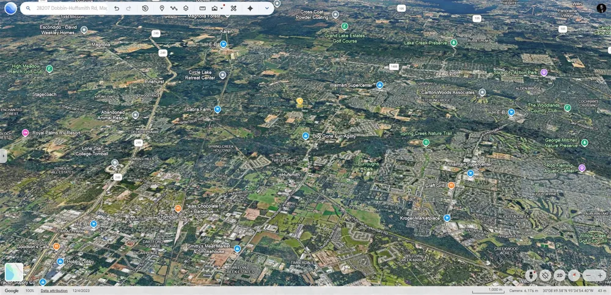This screenshot has width=611, height=295.
Task: Select the Tejas Chocolate + Barbecue marker
Action: (178, 208)
